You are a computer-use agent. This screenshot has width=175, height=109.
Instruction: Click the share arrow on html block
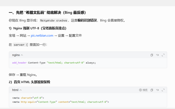(157, 90)
